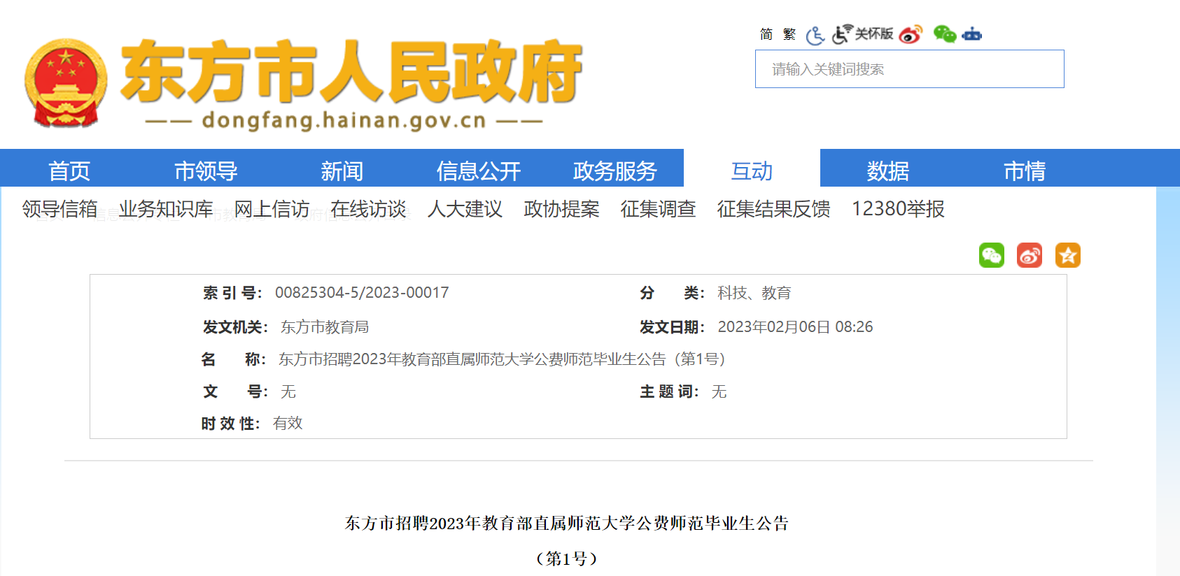Open the 12380举报 submenu link
The width and height of the screenshot is (1180, 576).
pyautogui.click(x=898, y=209)
